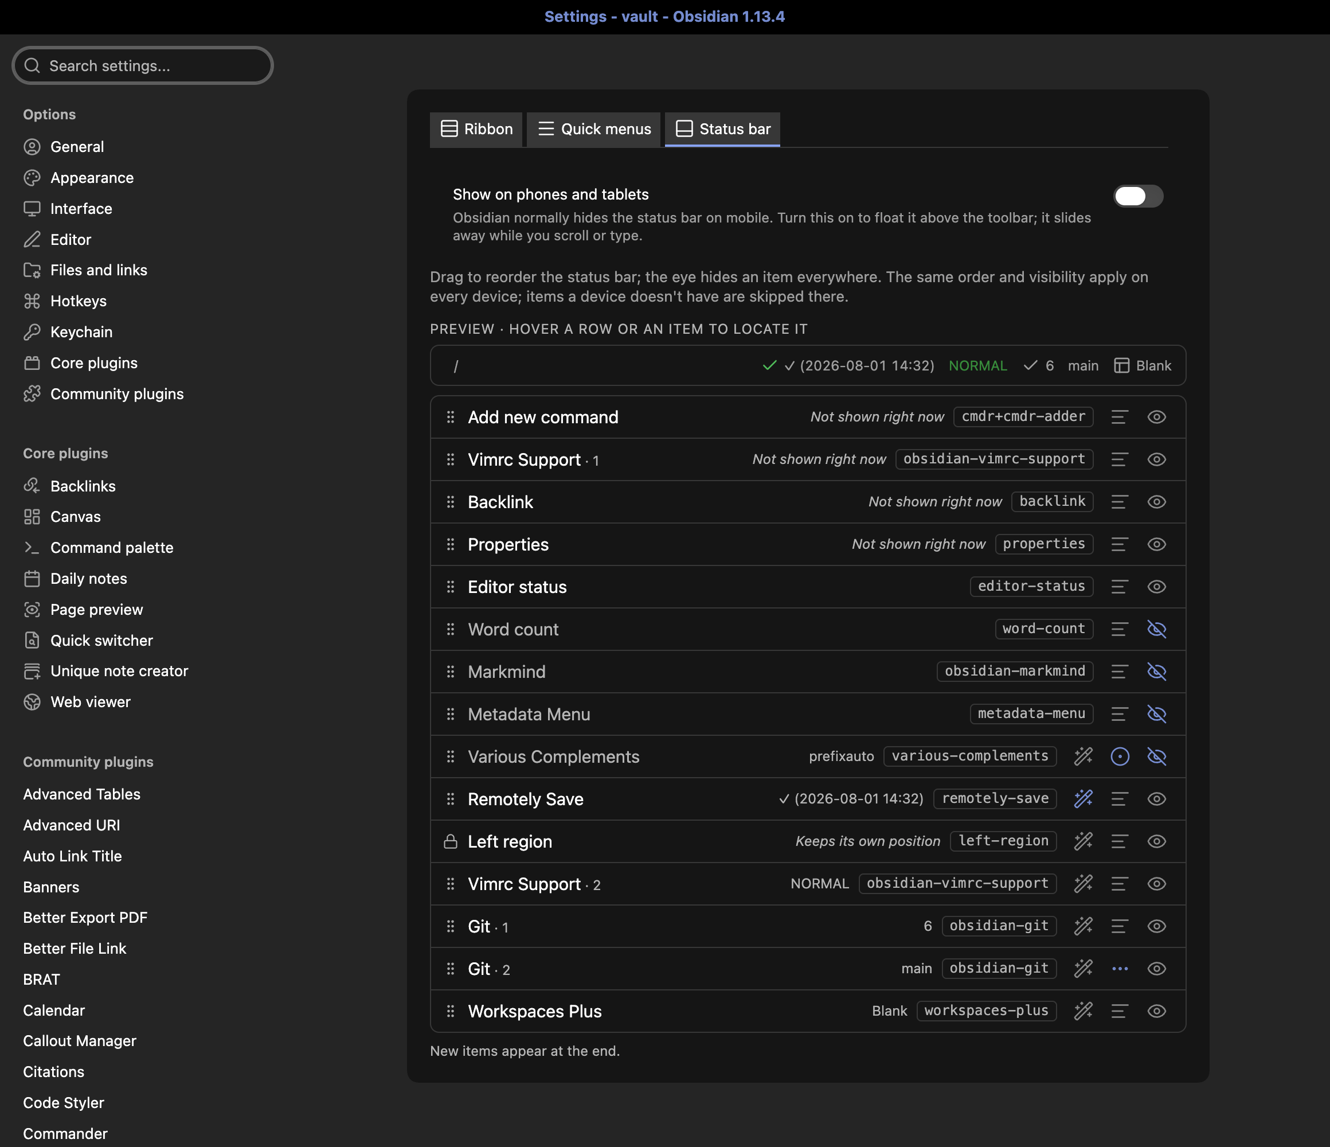Open Advanced Tables plugin settings
The width and height of the screenshot is (1330, 1147).
point(81,794)
